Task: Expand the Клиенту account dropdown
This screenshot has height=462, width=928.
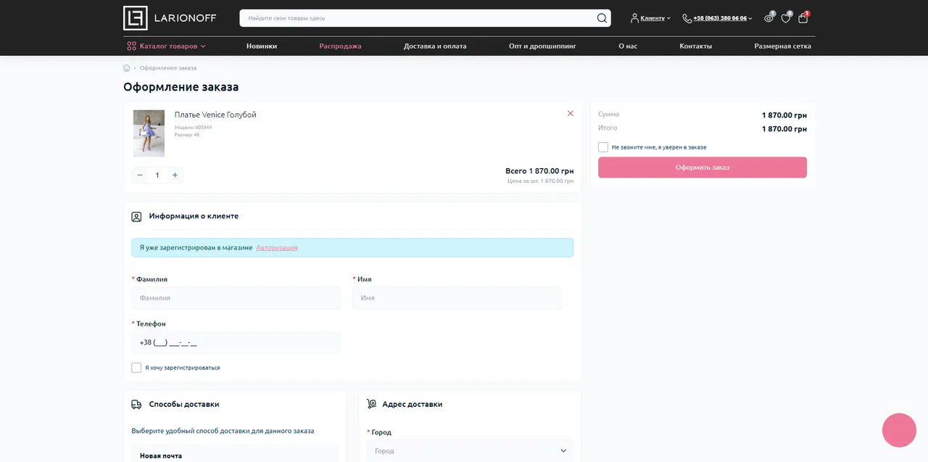Action: (651, 18)
